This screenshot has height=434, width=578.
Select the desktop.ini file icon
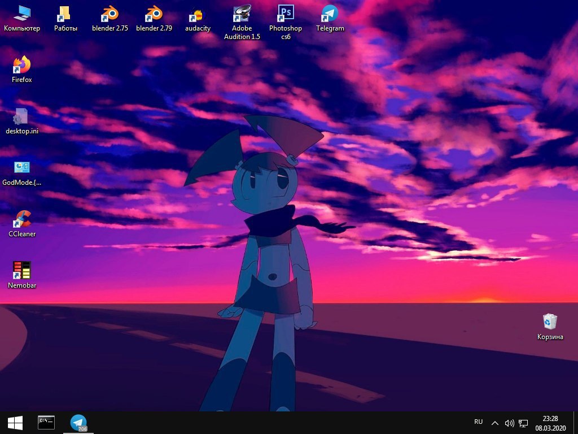[22, 121]
